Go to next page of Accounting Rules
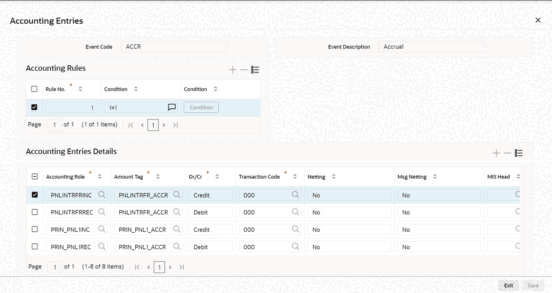The height and width of the screenshot is (293, 552). click(164, 125)
